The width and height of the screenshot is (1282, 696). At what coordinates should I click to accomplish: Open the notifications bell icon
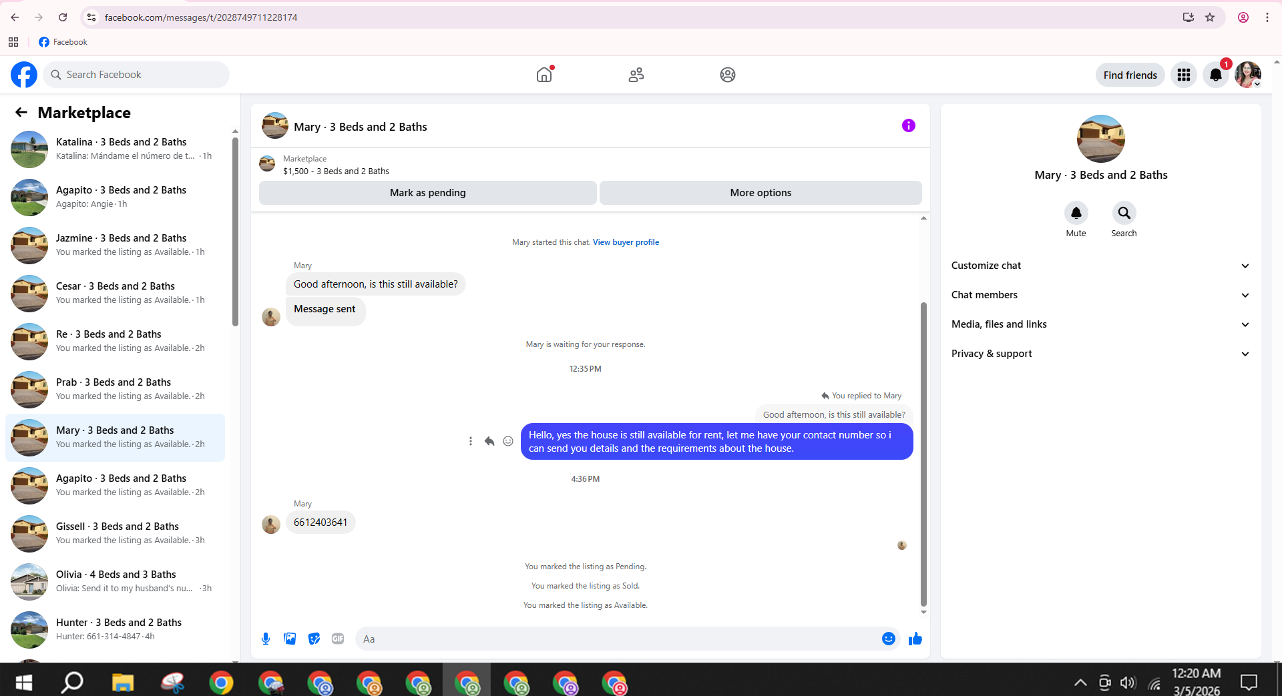pyautogui.click(x=1216, y=75)
